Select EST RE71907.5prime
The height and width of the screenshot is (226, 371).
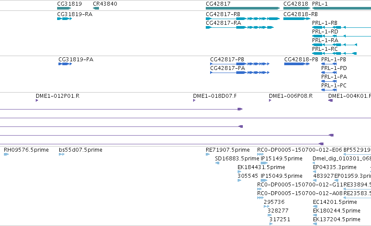coord(208,154)
